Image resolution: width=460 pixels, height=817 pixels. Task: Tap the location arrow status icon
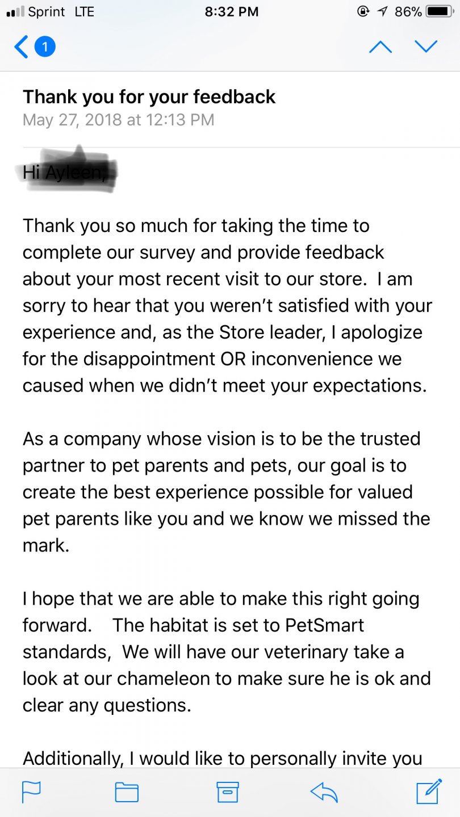(383, 12)
